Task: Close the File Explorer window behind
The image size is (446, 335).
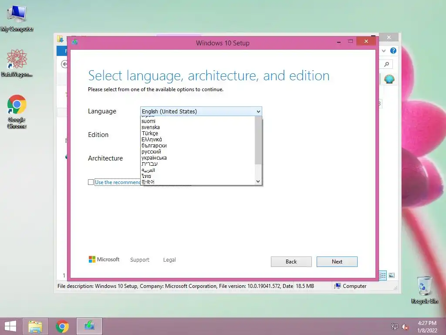Action: pyautogui.click(x=389, y=38)
